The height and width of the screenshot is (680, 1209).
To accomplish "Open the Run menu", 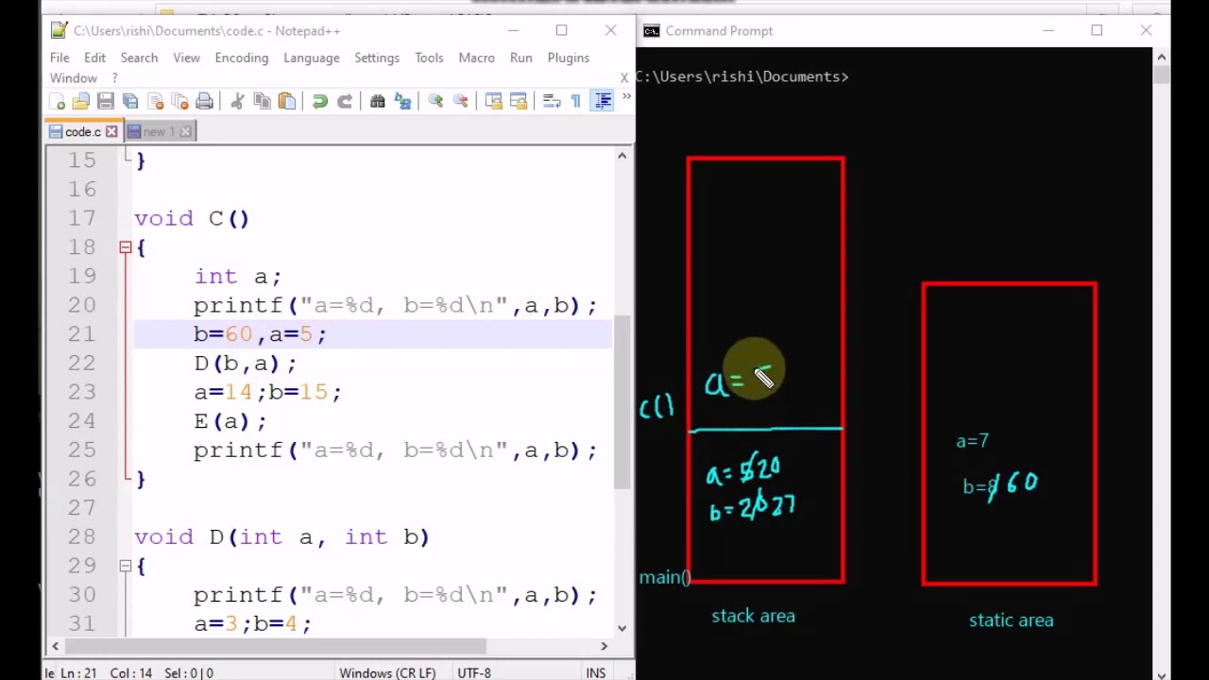I will 520,58.
